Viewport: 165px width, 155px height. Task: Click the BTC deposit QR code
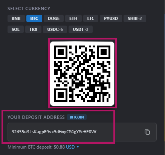(x=82, y=74)
